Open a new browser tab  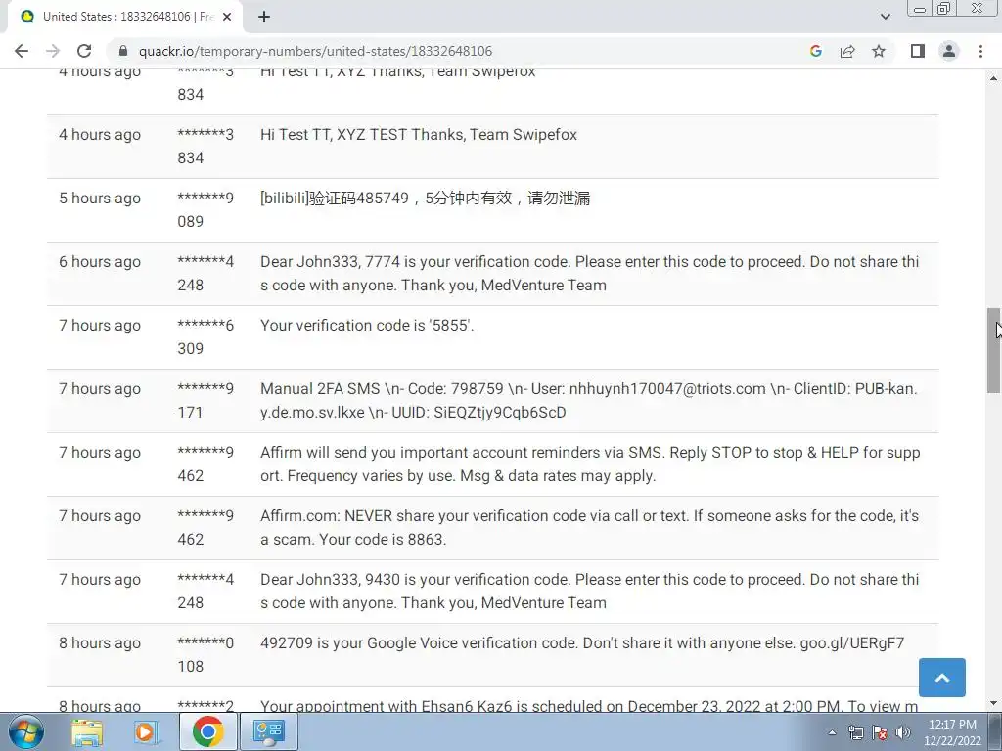pyautogui.click(x=264, y=18)
